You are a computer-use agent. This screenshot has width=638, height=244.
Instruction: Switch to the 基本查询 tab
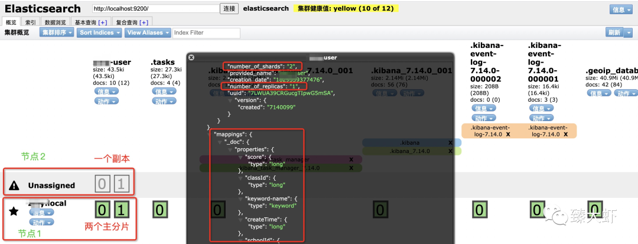[91, 22]
